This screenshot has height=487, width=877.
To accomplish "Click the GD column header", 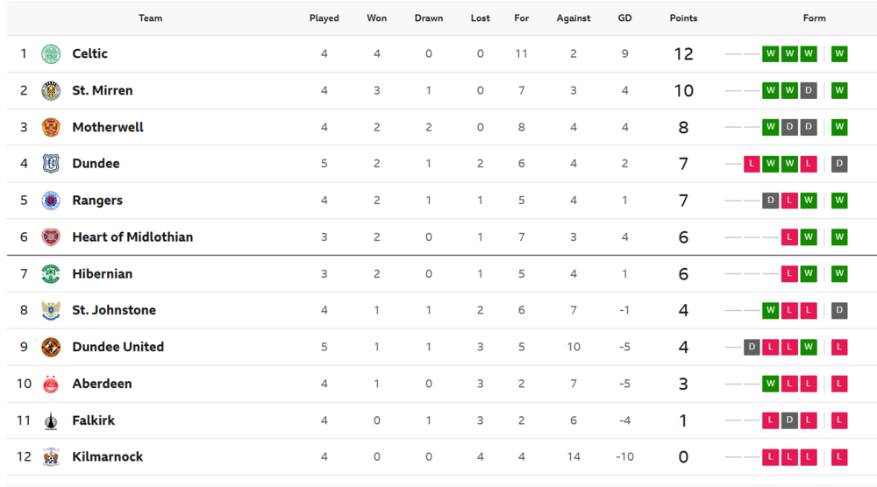I will (624, 18).
